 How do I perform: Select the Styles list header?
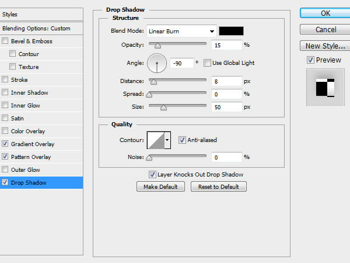tap(41, 14)
